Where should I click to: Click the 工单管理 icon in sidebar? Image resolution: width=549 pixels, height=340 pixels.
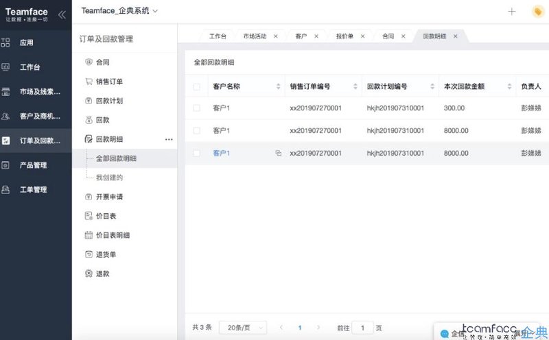click(5, 190)
